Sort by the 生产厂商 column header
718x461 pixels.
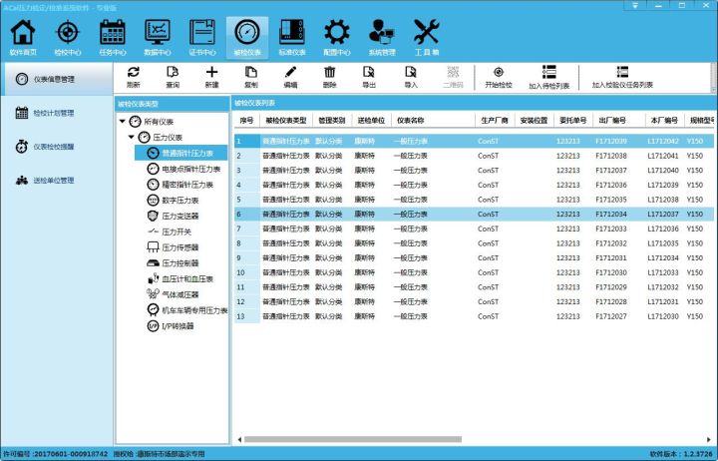(494, 121)
